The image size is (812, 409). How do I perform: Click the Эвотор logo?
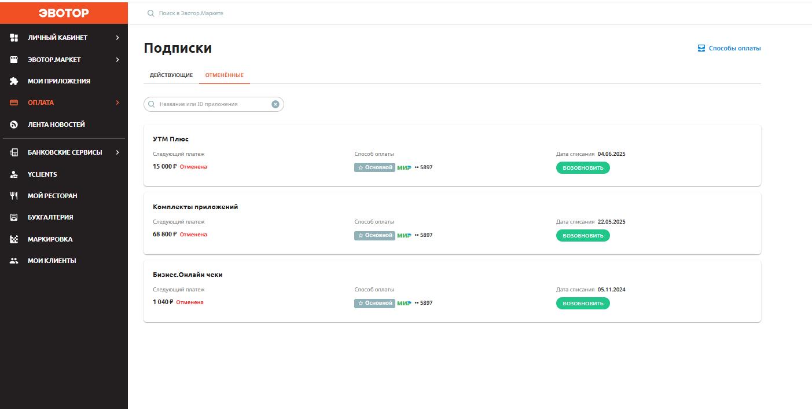(x=64, y=13)
